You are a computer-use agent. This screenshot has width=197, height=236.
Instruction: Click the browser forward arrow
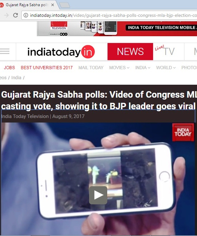coord(6,15)
